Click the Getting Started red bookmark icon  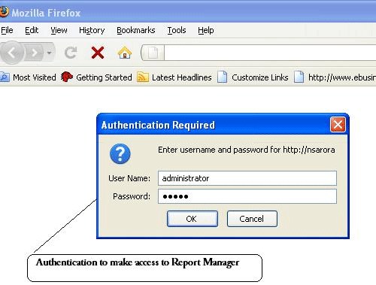(x=67, y=77)
